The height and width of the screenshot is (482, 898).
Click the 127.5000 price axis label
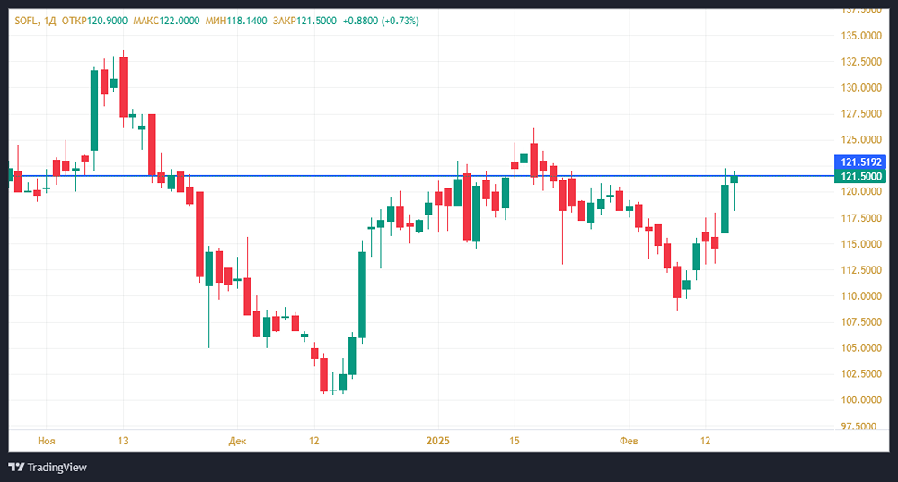(861, 113)
